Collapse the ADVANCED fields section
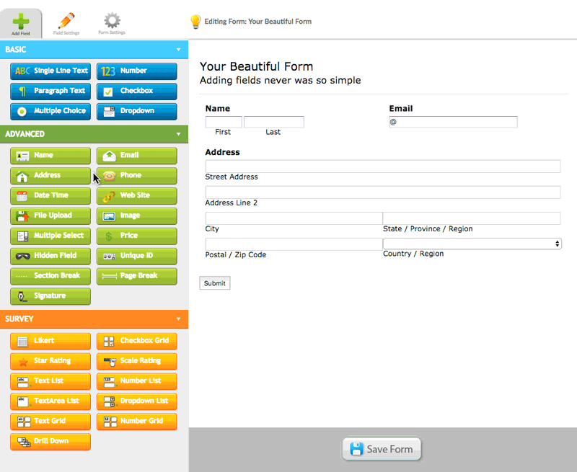577x472 pixels. [x=178, y=134]
